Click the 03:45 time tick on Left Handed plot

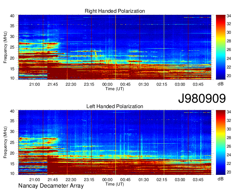[x=198, y=180]
